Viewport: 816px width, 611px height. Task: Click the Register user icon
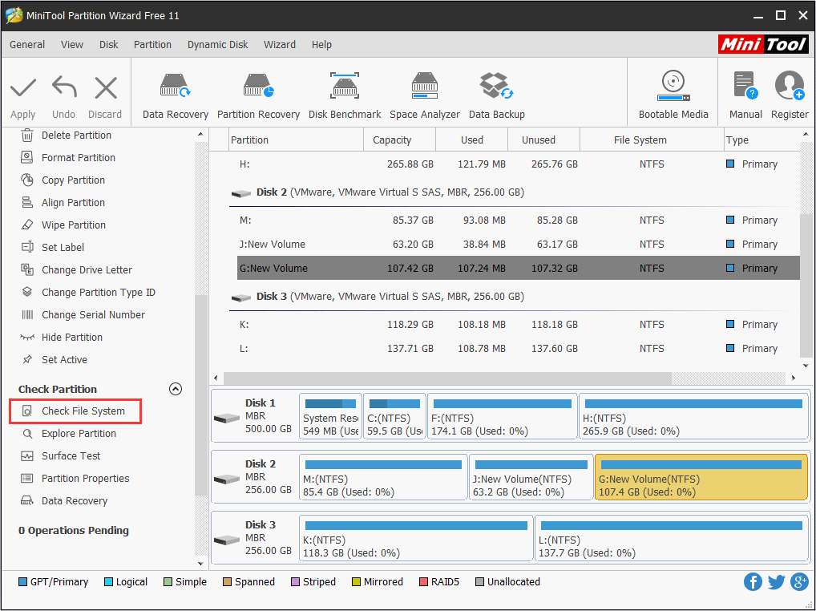tap(790, 85)
